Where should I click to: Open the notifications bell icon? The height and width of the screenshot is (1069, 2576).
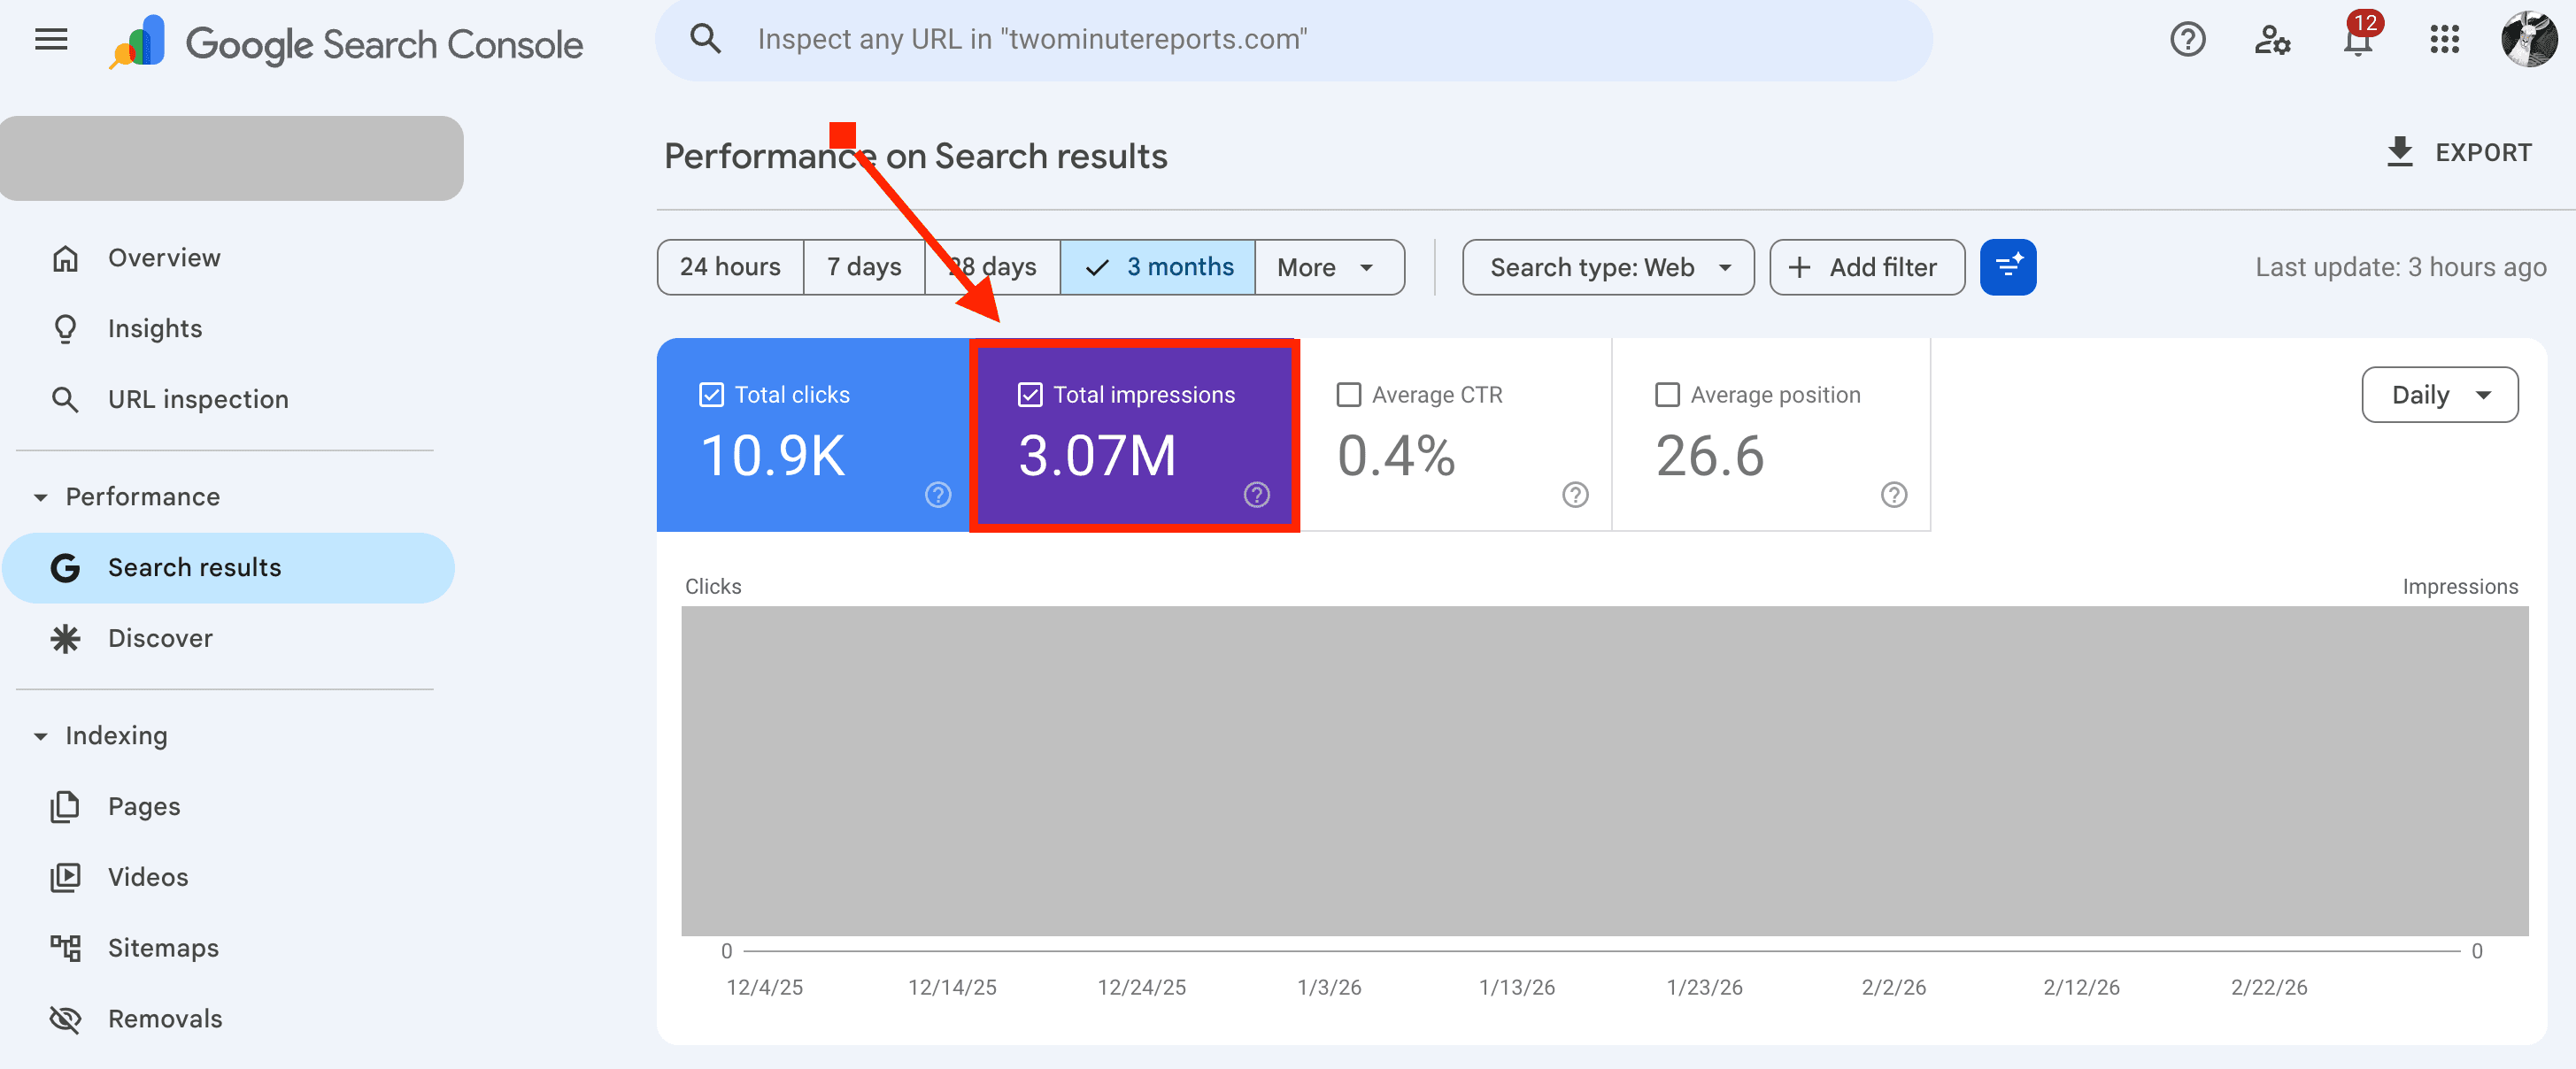click(2358, 42)
